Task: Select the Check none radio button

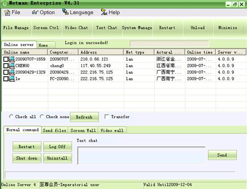Action: [42, 117]
